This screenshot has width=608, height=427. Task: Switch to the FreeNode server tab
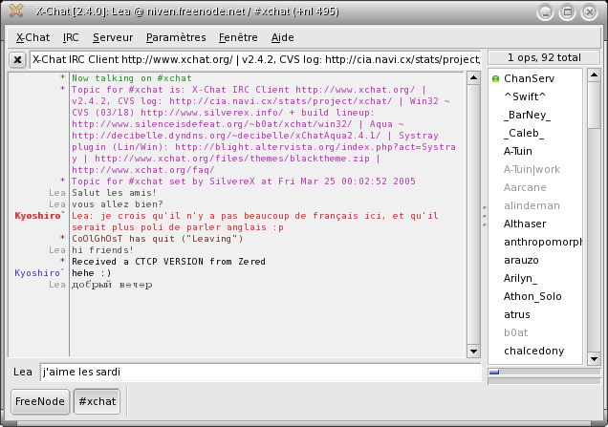(40, 401)
